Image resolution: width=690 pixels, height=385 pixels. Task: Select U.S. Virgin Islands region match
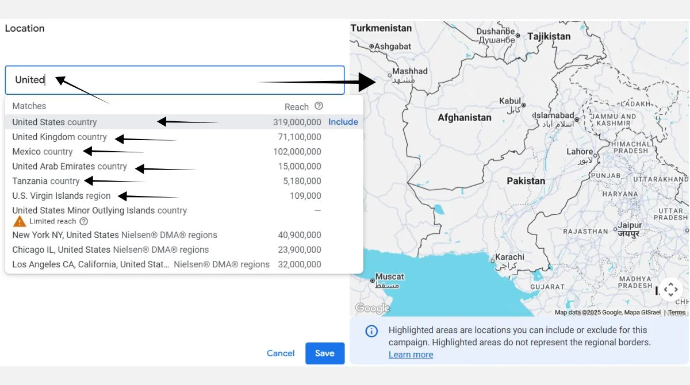[x=184, y=196]
